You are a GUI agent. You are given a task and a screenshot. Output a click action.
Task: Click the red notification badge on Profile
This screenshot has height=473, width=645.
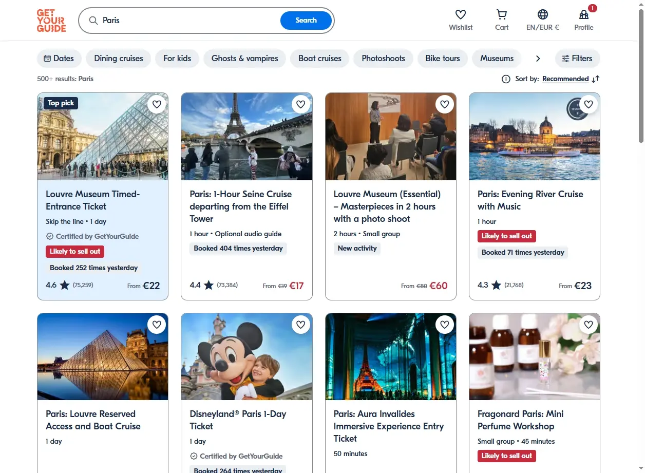(593, 8)
